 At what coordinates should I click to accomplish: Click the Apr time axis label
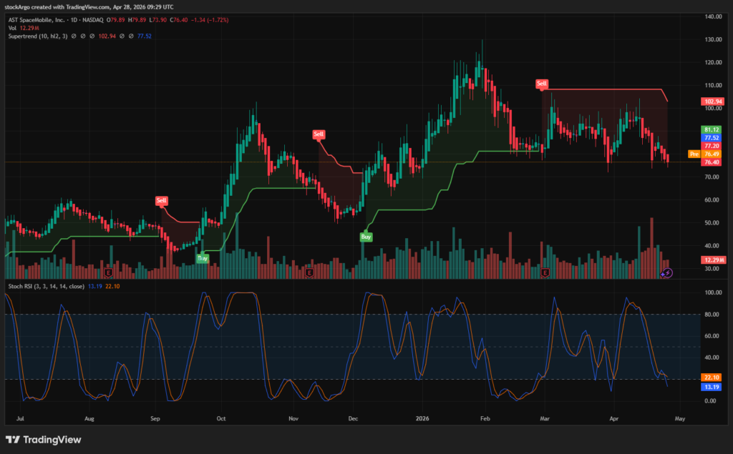[613, 418]
